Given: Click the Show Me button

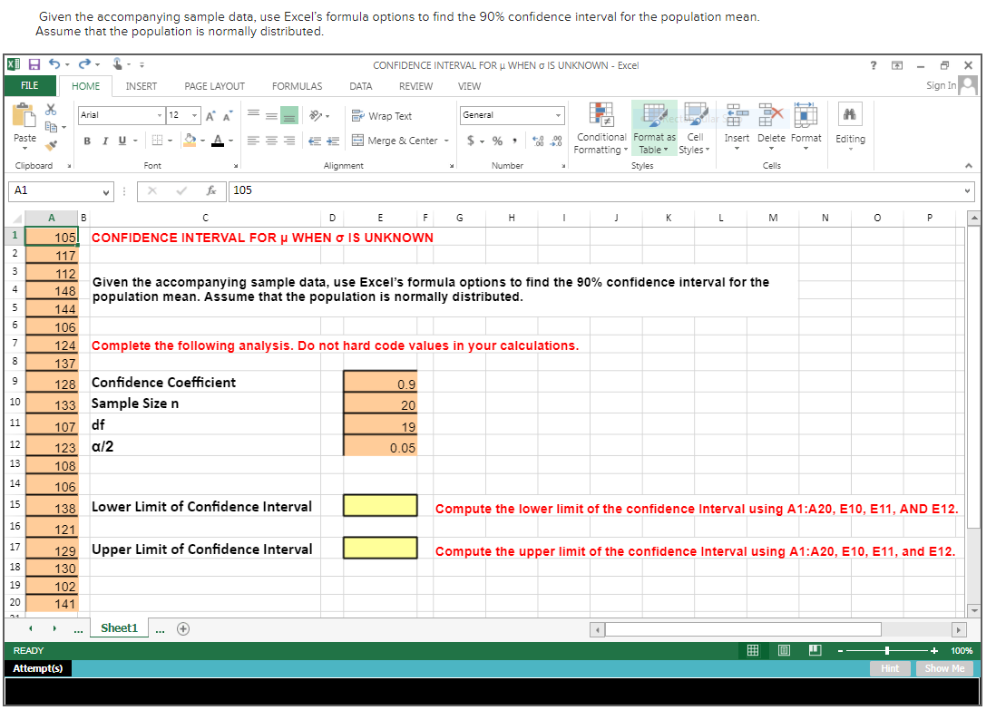Looking at the screenshot, I should tap(944, 668).
